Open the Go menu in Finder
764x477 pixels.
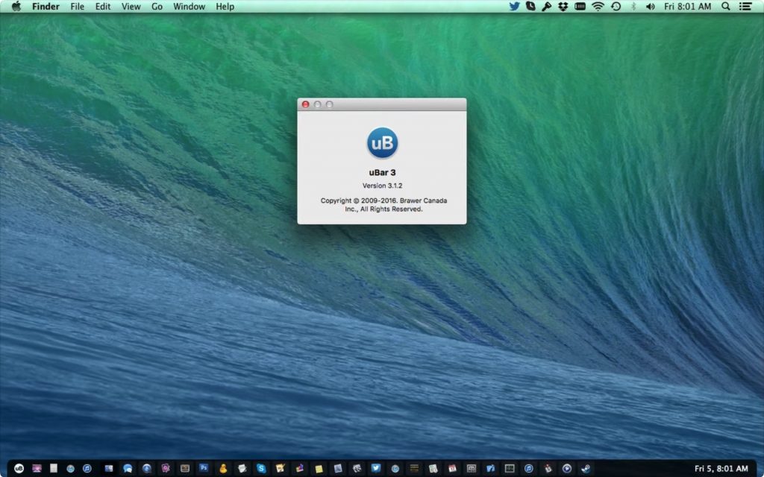tap(157, 7)
